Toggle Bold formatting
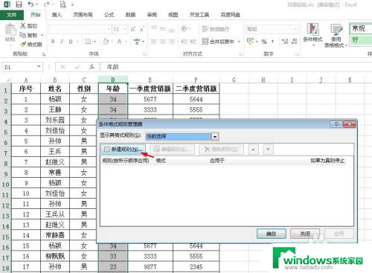 [53, 42]
